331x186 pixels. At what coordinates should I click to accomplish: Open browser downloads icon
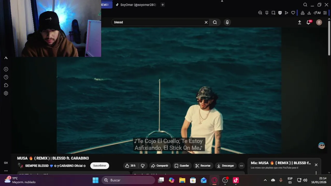click(x=309, y=13)
